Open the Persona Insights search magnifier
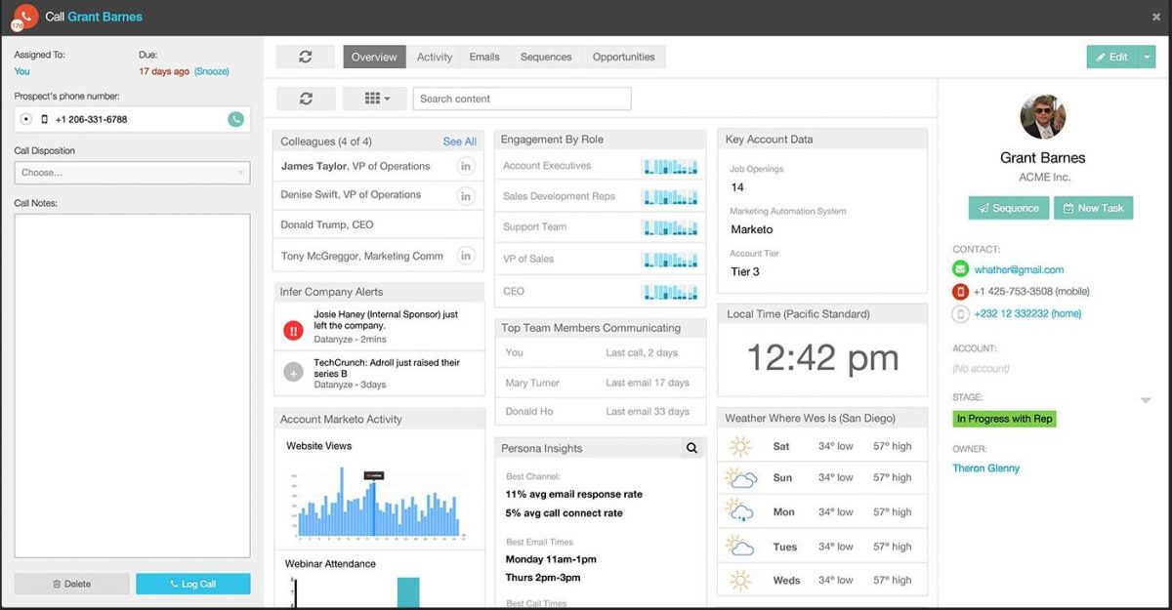The image size is (1172, 610). click(x=692, y=447)
